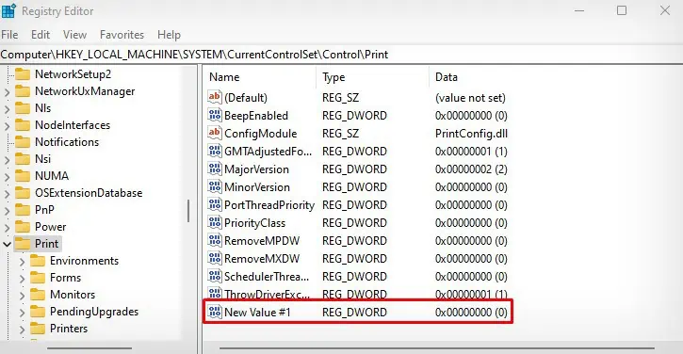Expand the Forms subkey
683x354 pixels.
point(22,279)
